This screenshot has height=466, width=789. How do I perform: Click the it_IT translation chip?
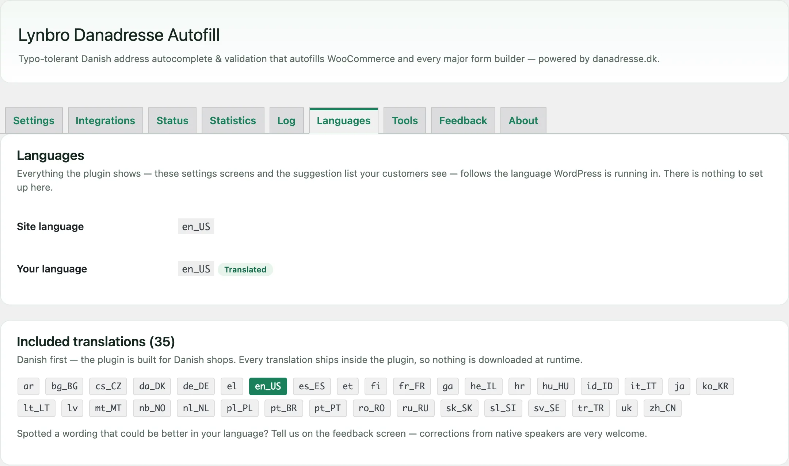pos(644,386)
